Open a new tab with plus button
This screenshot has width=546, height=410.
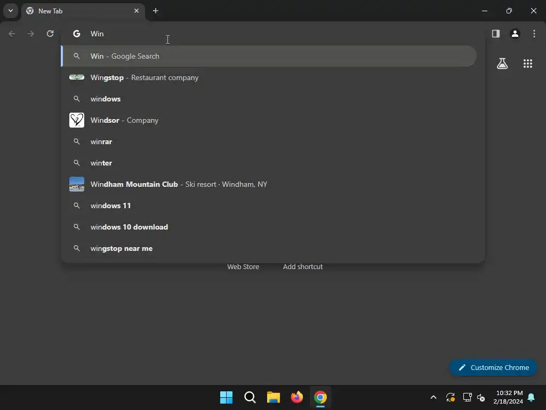coord(156,11)
